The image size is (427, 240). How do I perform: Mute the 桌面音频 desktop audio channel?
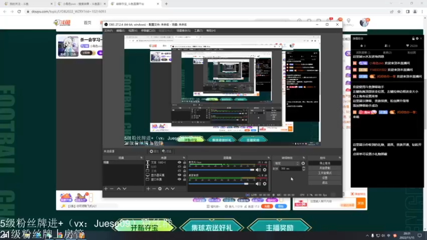(258, 184)
